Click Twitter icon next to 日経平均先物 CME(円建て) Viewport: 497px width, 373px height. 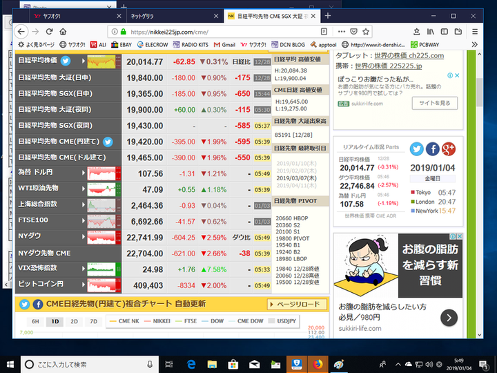pos(108,142)
